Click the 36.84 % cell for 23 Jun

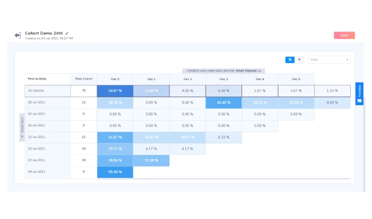tap(115, 161)
